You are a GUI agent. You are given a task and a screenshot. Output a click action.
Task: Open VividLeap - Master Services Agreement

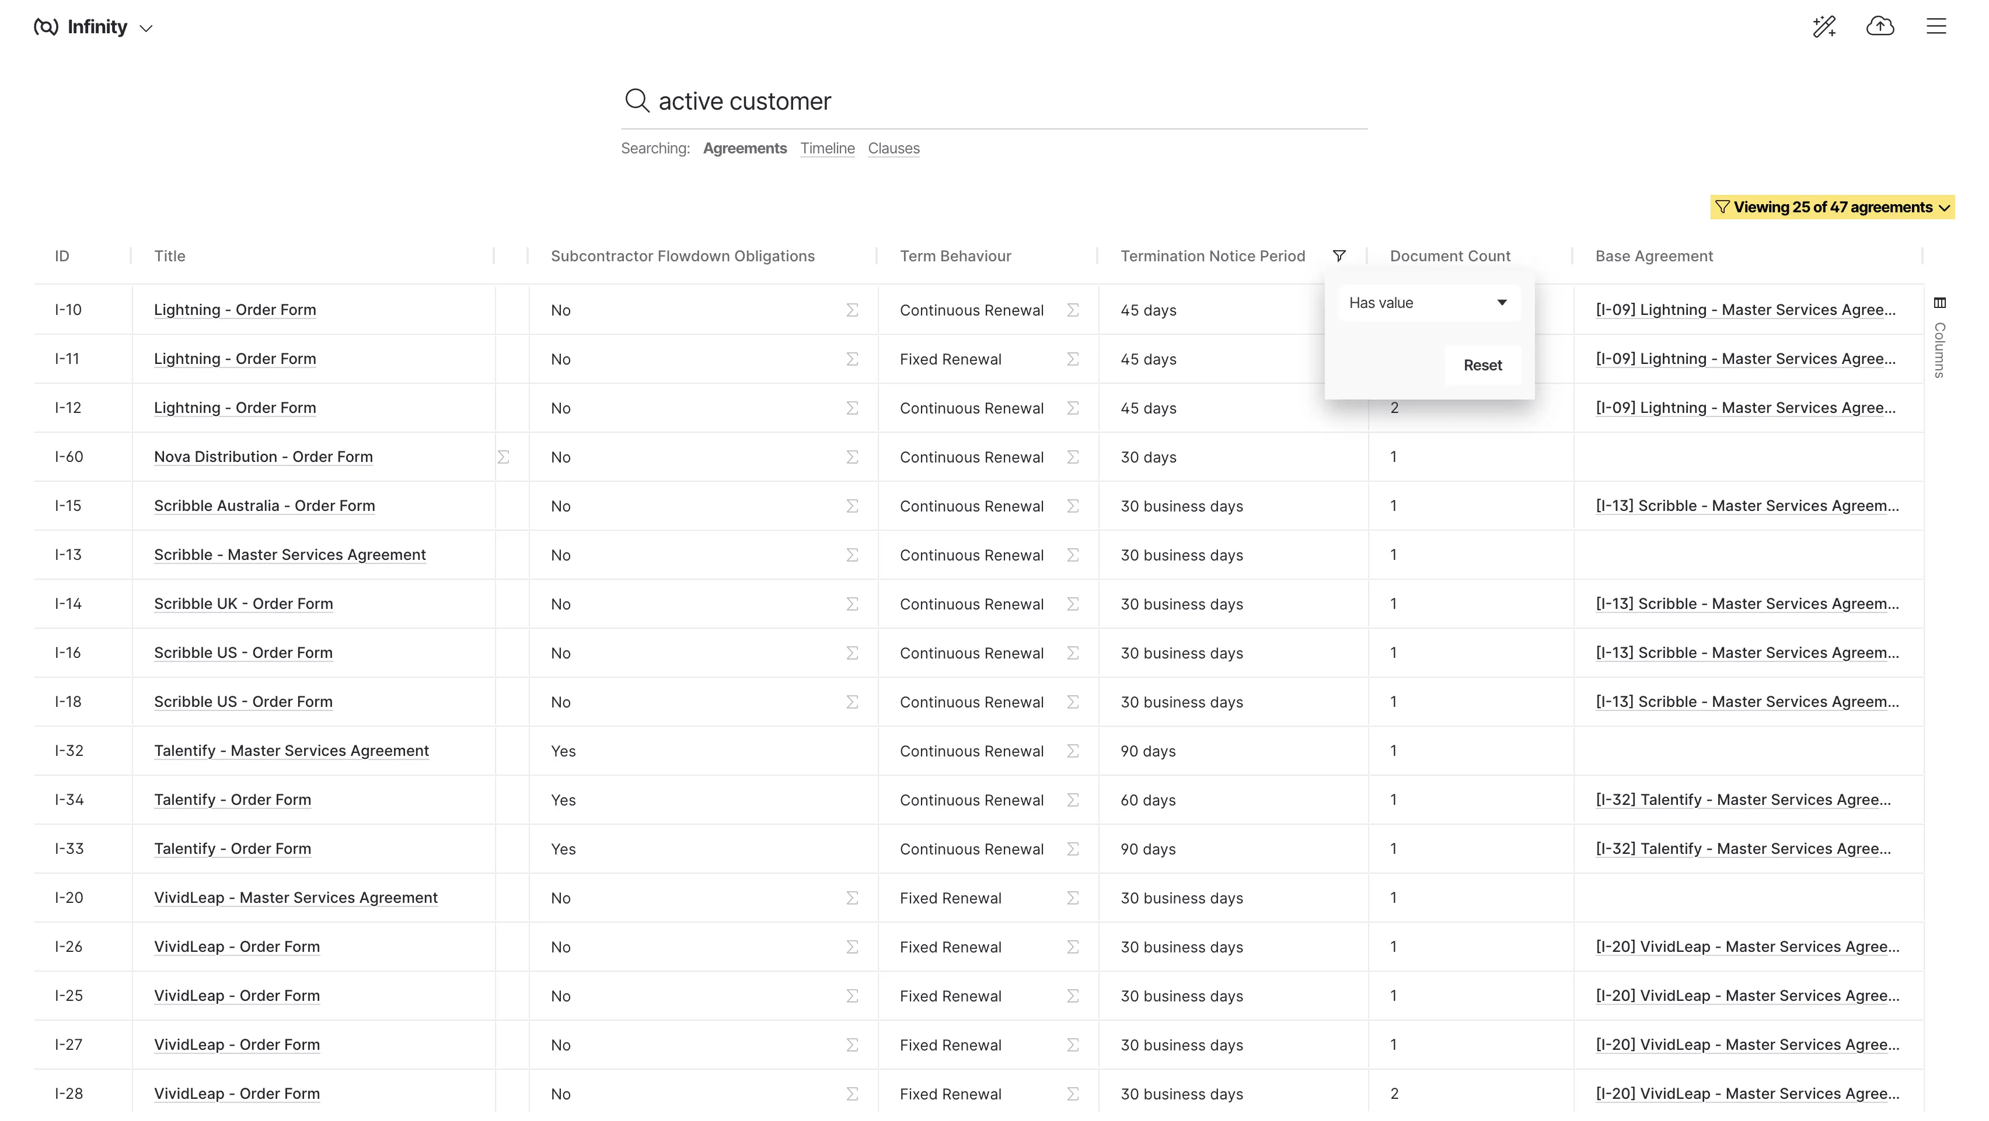tap(296, 898)
